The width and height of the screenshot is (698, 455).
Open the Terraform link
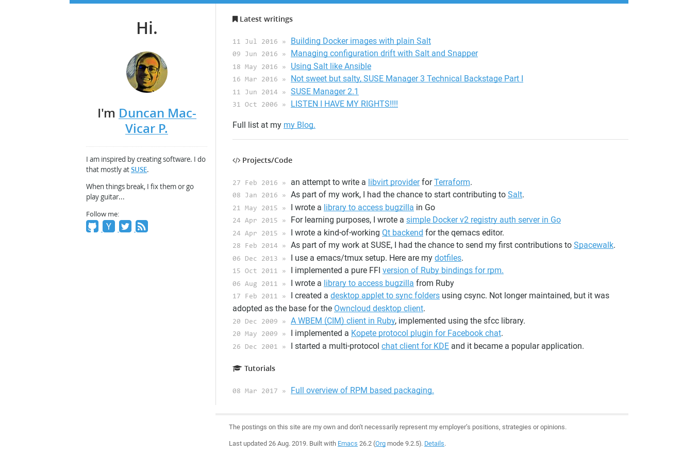452,182
